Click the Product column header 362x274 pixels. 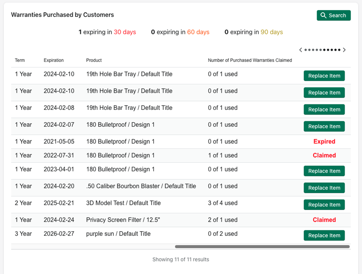click(94, 60)
